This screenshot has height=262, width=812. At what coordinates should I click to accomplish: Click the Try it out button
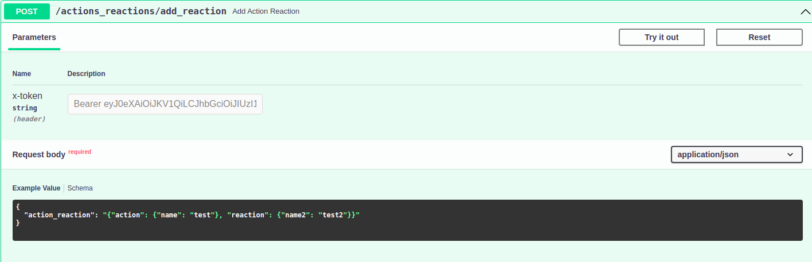(662, 37)
